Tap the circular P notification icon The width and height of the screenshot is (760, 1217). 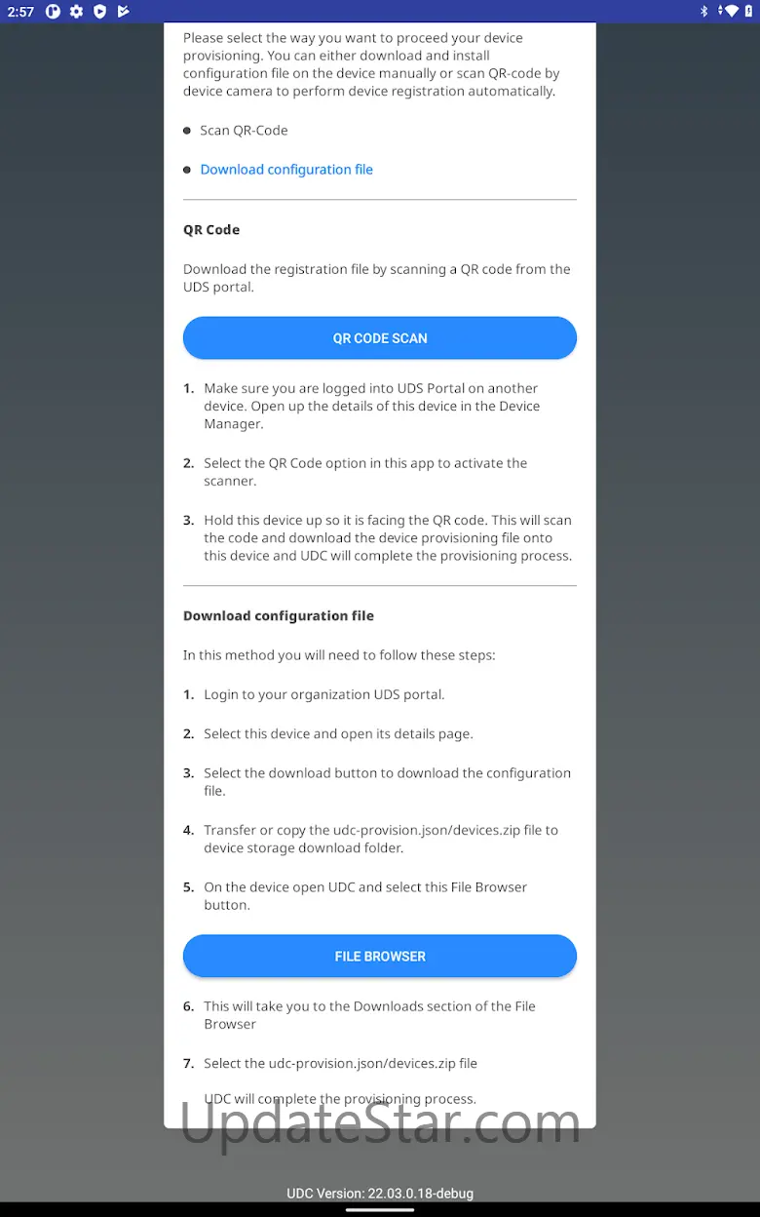click(x=54, y=12)
